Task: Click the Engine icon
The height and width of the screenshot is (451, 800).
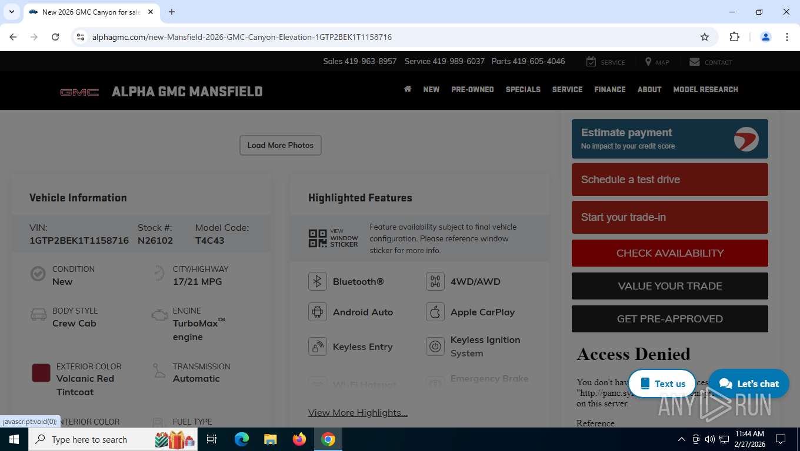Action: point(159,315)
